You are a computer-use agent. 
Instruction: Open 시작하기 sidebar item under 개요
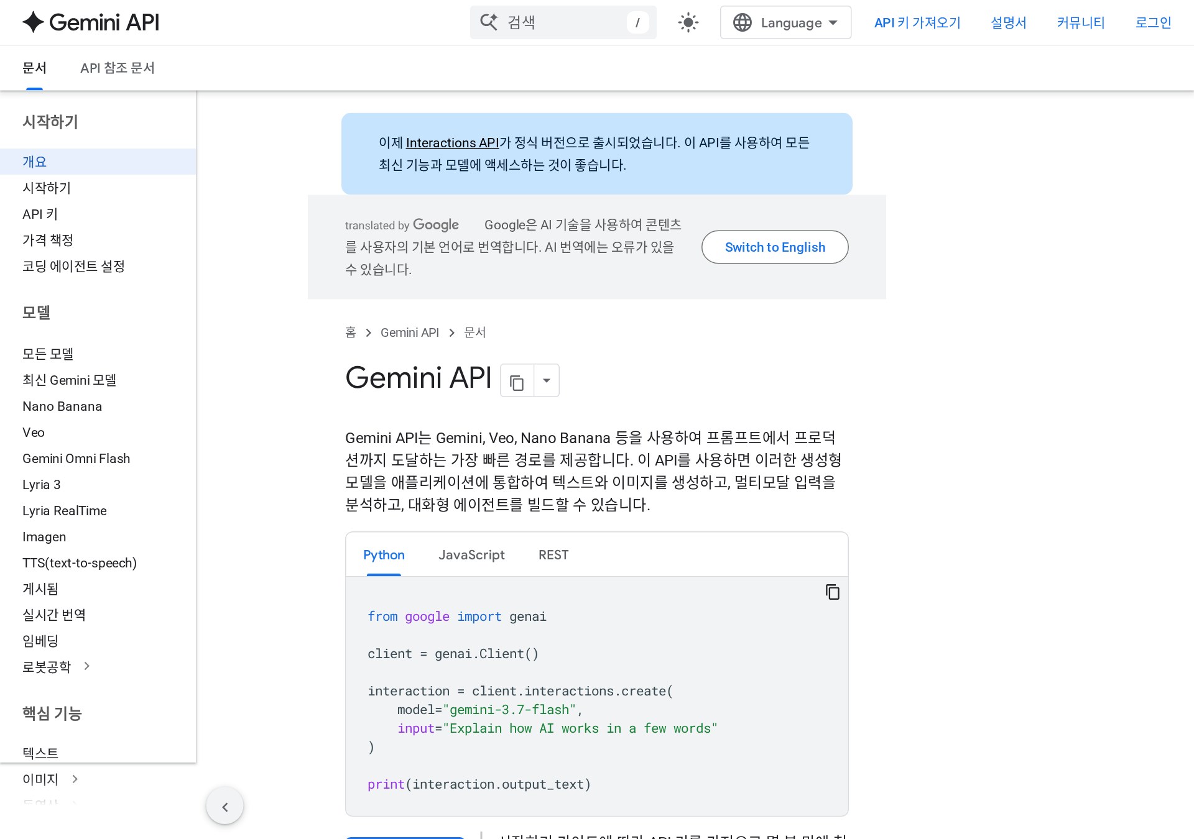[47, 188]
